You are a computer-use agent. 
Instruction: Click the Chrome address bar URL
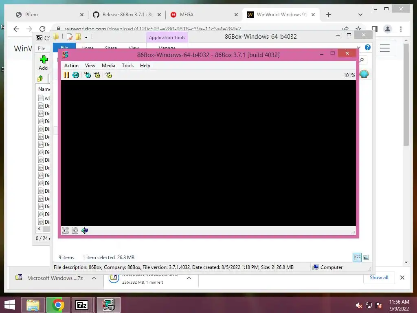[153, 29]
